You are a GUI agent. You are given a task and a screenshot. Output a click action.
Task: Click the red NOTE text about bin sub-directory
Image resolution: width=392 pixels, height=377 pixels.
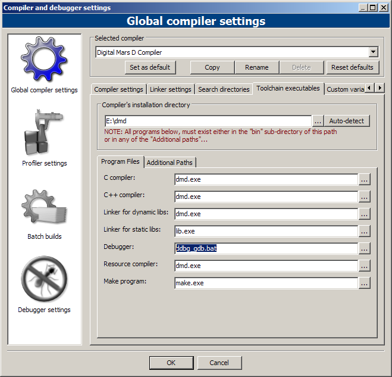click(x=220, y=135)
